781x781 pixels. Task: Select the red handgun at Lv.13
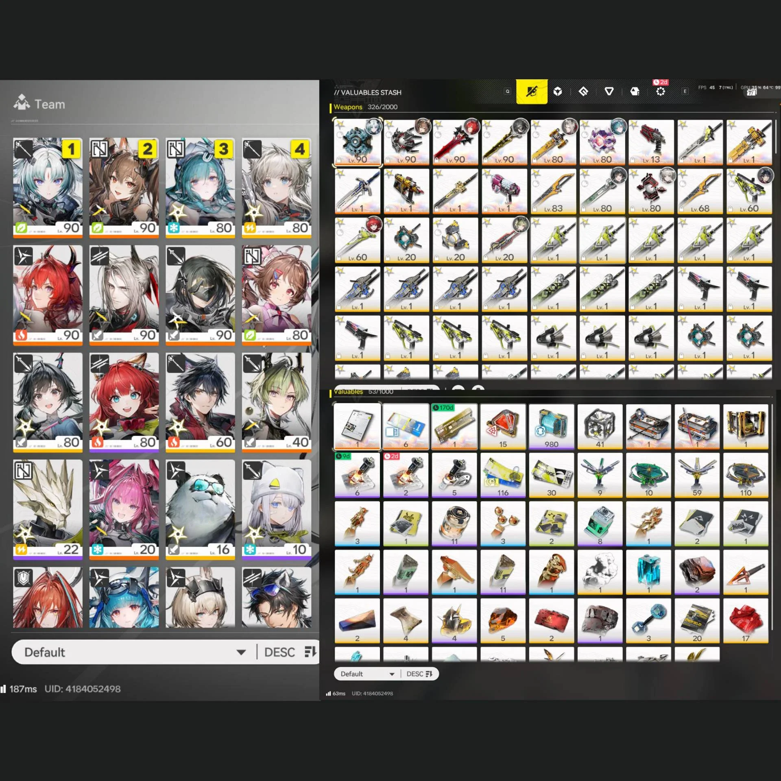tap(651, 142)
